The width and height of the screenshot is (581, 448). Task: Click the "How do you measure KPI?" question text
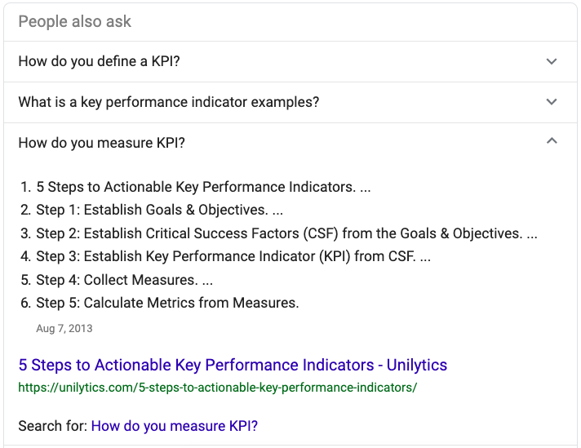pyautogui.click(x=101, y=143)
